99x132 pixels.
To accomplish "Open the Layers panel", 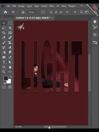I will (x=95, y=22).
